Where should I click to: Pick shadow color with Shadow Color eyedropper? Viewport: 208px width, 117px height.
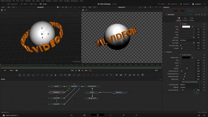(x=193, y=58)
